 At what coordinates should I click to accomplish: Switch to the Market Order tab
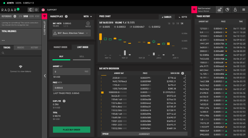(x=60, y=47)
